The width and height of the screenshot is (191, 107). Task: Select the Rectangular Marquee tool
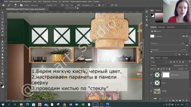coord(2,16)
